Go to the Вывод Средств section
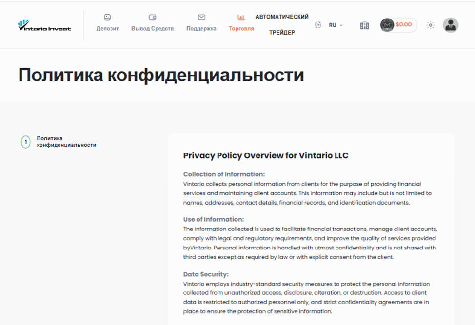Viewport: 475px width, 325px height. click(x=152, y=29)
